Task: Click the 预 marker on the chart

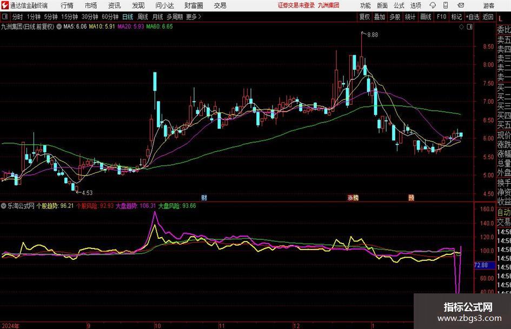Action: [412, 197]
